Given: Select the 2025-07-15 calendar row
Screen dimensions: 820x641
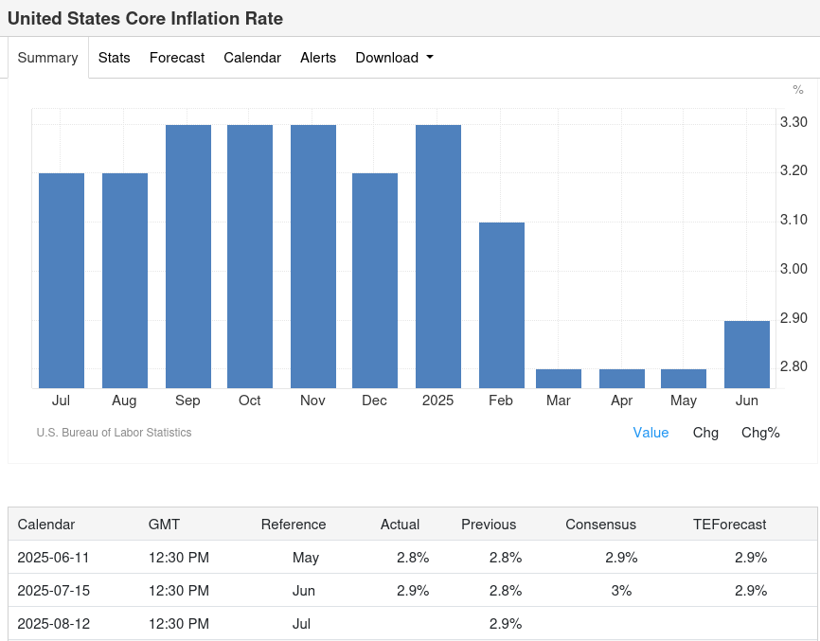Looking at the screenshot, I should click(54, 591).
